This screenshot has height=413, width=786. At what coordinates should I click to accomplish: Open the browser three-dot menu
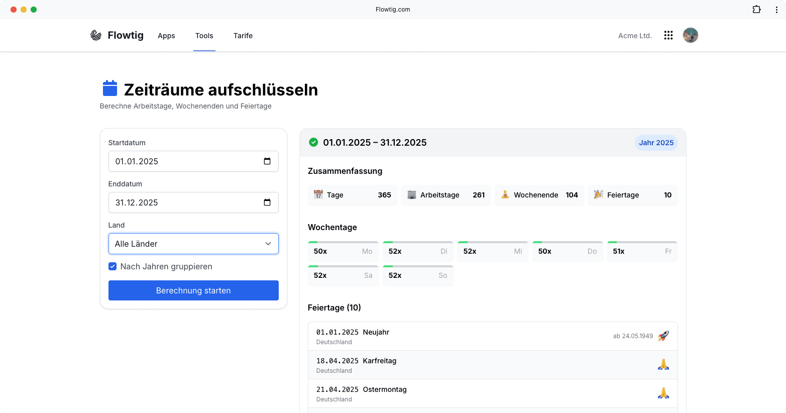[x=776, y=10]
